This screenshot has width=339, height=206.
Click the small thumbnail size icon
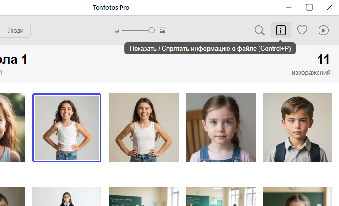[x=117, y=30]
